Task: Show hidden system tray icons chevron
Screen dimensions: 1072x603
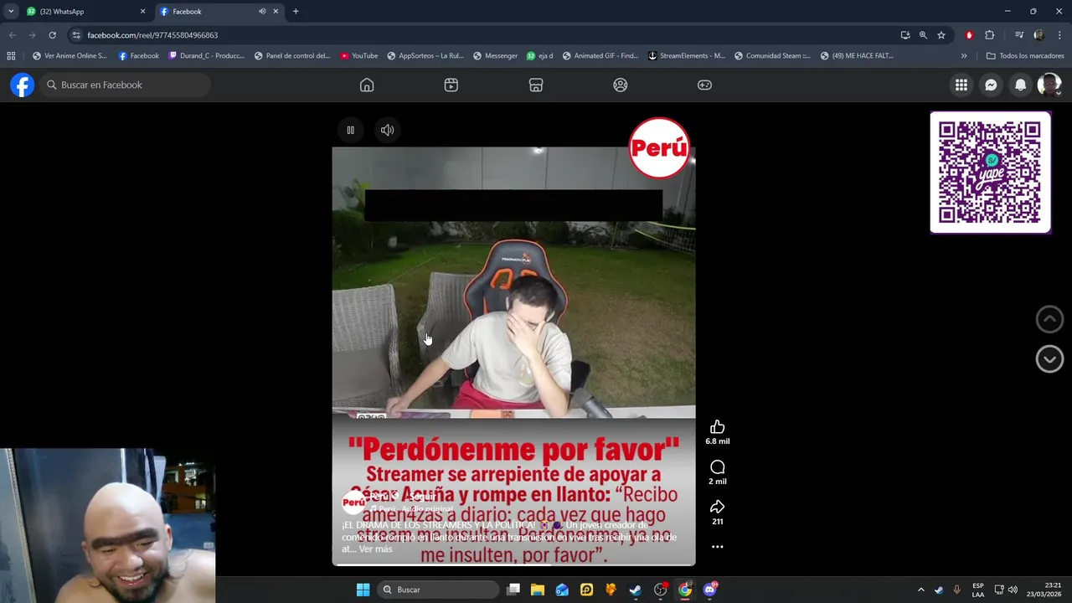Action: (x=920, y=590)
